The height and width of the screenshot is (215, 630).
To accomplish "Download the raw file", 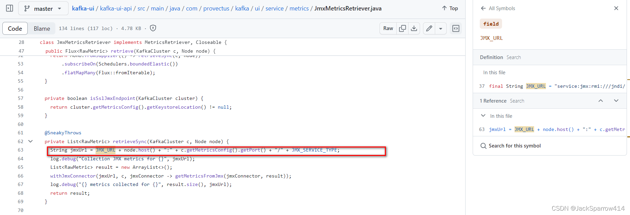I will click(x=414, y=28).
